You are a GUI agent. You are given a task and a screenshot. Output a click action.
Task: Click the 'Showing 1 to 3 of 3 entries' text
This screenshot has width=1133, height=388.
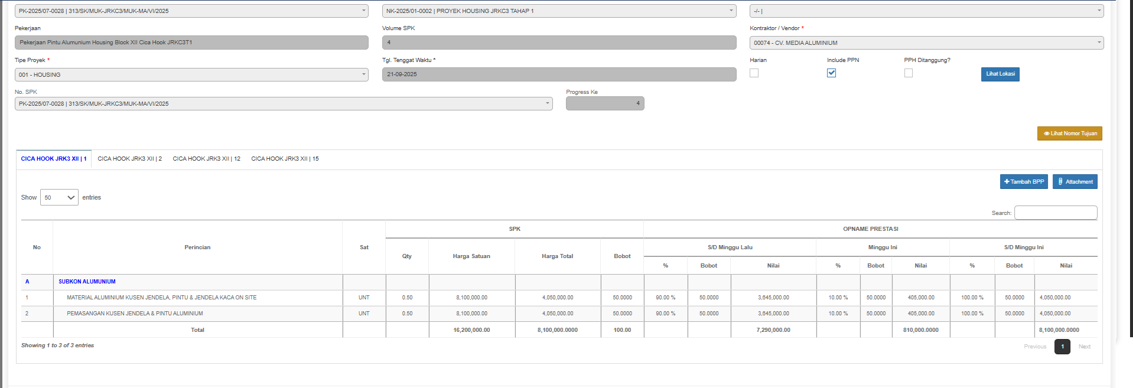pos(57,345)
